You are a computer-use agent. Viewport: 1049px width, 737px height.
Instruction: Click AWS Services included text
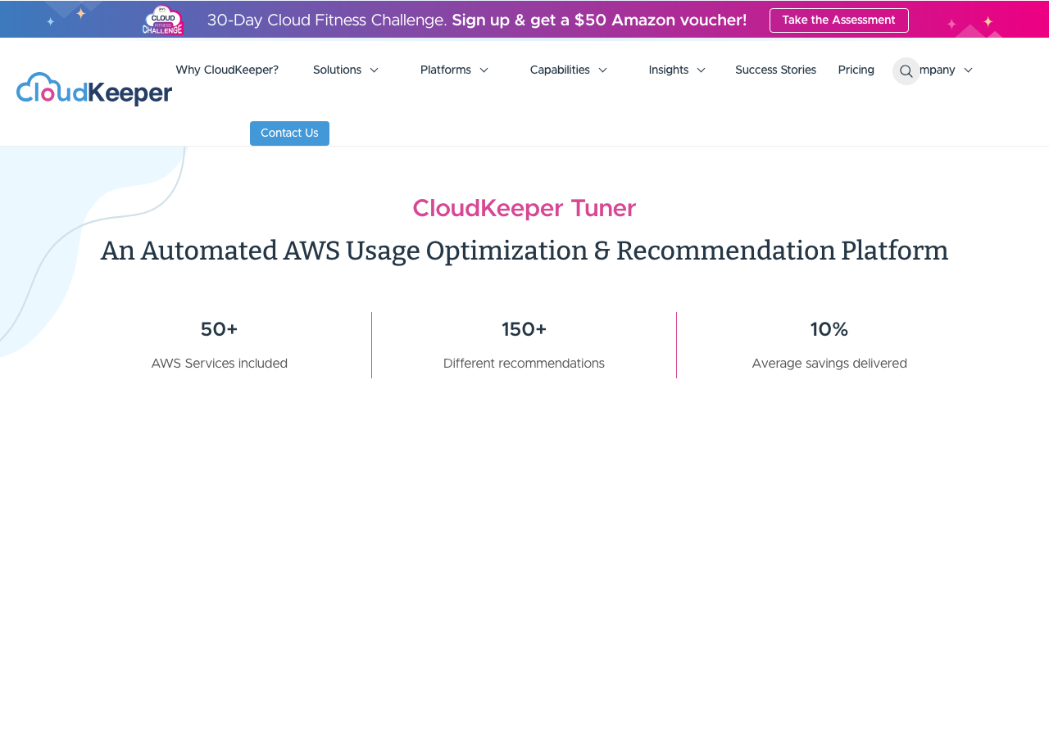(x=219, y=364)
